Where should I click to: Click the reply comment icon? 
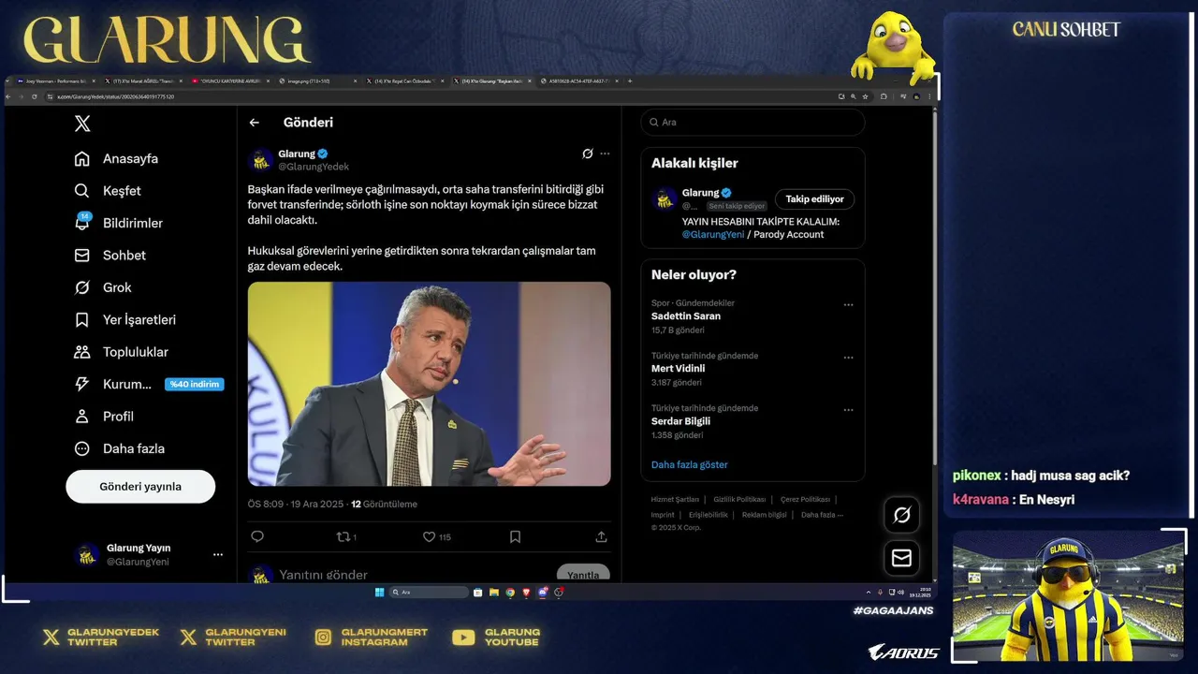[x=257, y=536]
